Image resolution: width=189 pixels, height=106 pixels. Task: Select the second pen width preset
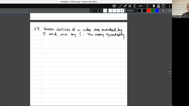[114, 11]
